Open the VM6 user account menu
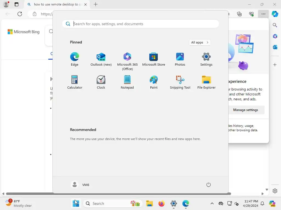 [80, 185]
